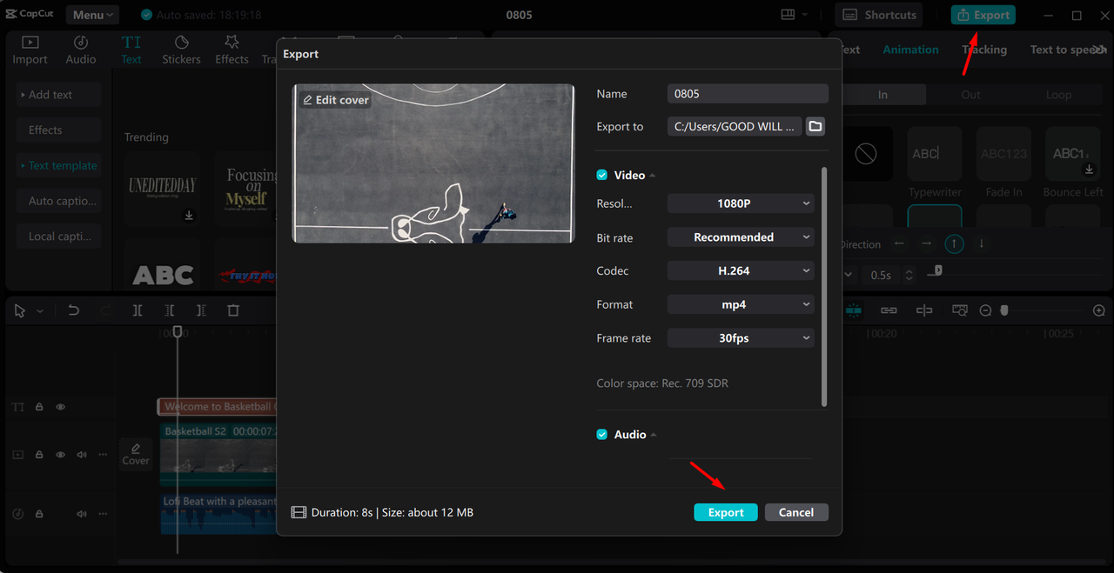Expand the selection tool arrow dropdown
Screen dimensions: 1114x573
pos(40,311)
